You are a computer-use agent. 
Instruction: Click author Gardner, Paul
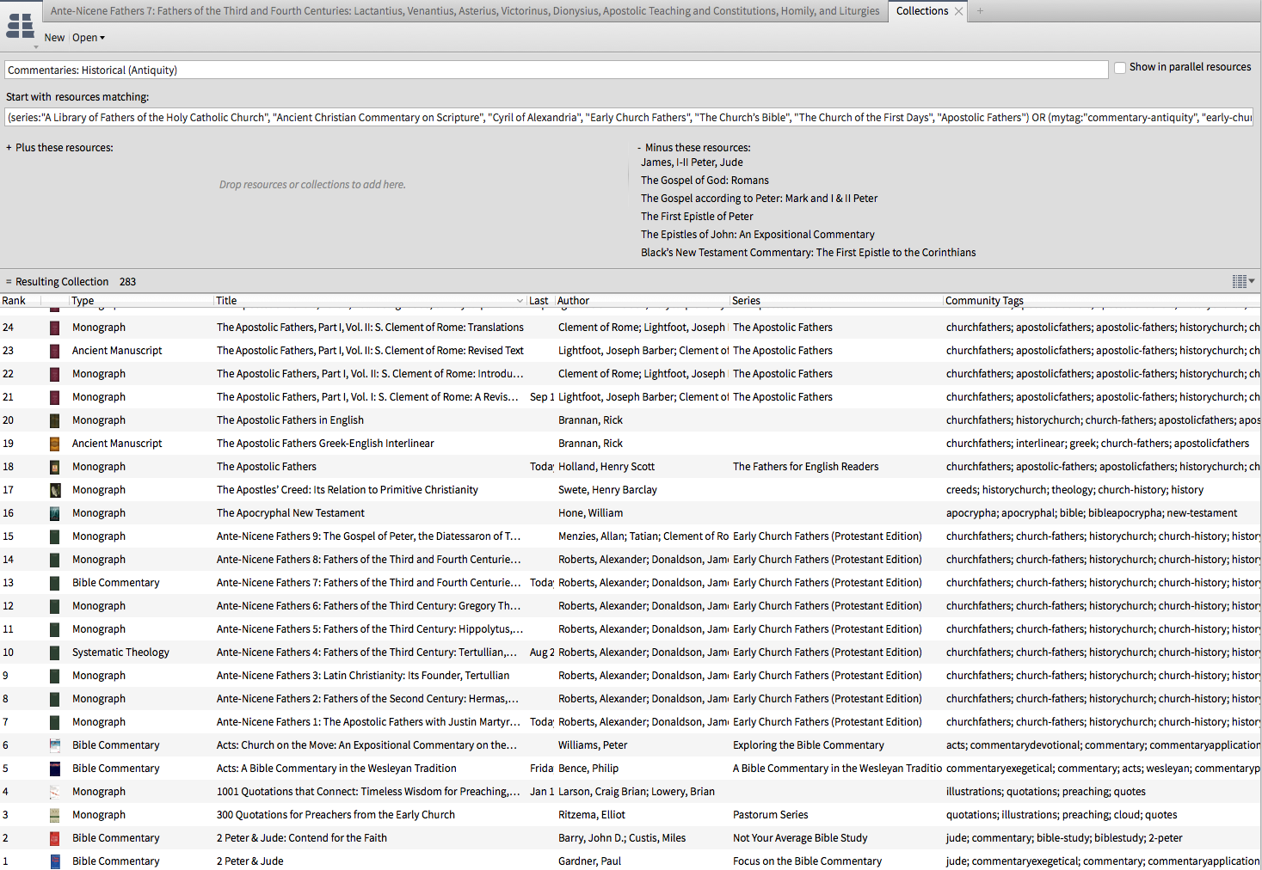[589, 861]
